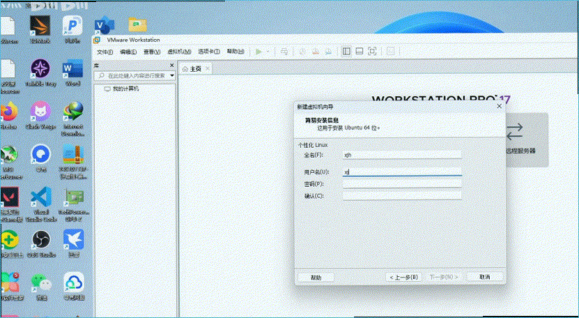This screenshot has height=318, width=579.
Task: Click the VMware Workstation title bar logo icon
Action: pos(97,40)
